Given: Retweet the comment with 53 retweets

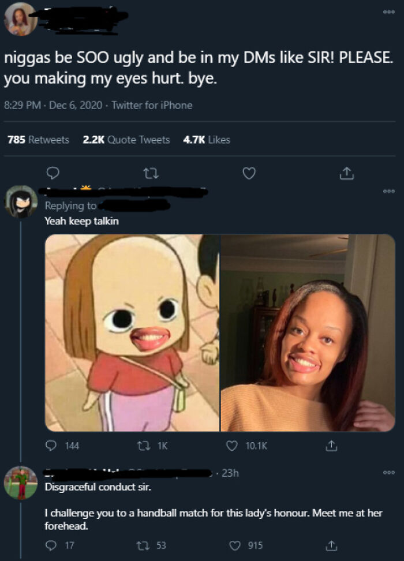Looking at the screenshot, I should coord(152,545).
